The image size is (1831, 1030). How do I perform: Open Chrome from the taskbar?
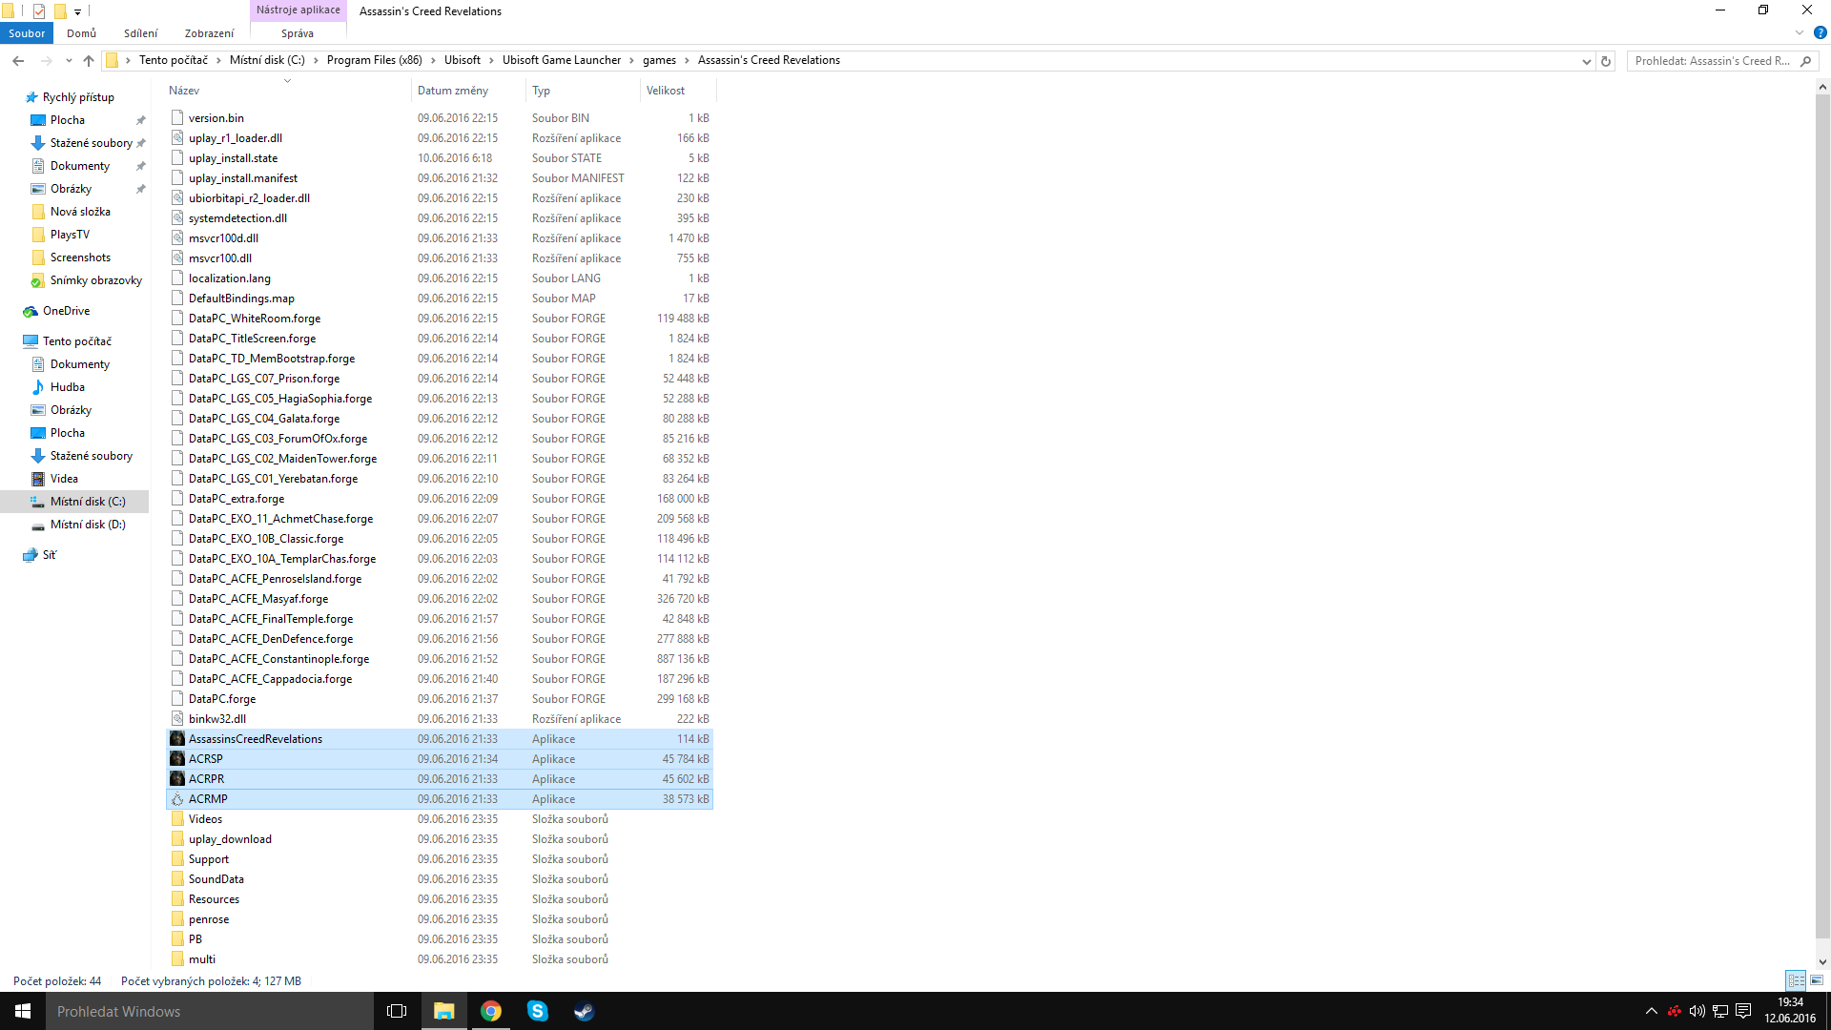coord(491,1011)
